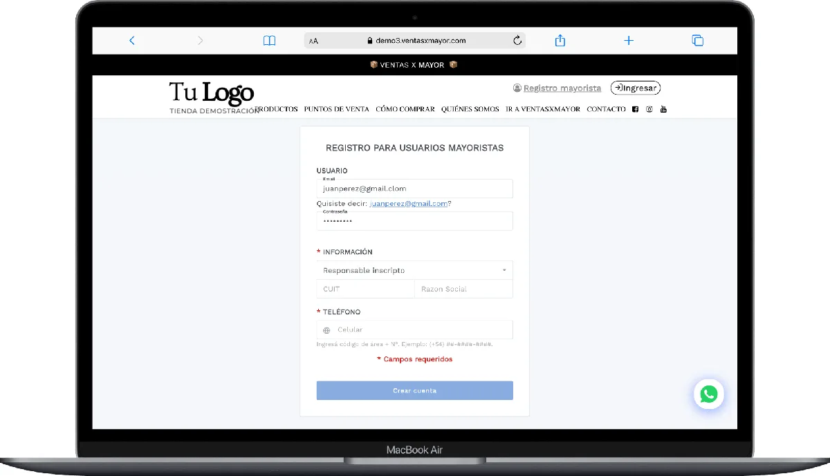
Task: Click the globe icon in the Celular field
Action: (326, 330)
